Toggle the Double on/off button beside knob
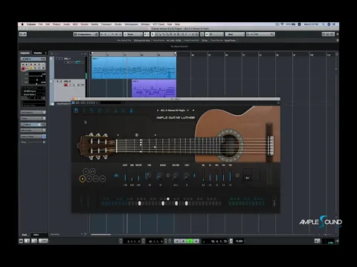Image resolution: width=357 pixels, height=267 pixels. pos(168,175)
